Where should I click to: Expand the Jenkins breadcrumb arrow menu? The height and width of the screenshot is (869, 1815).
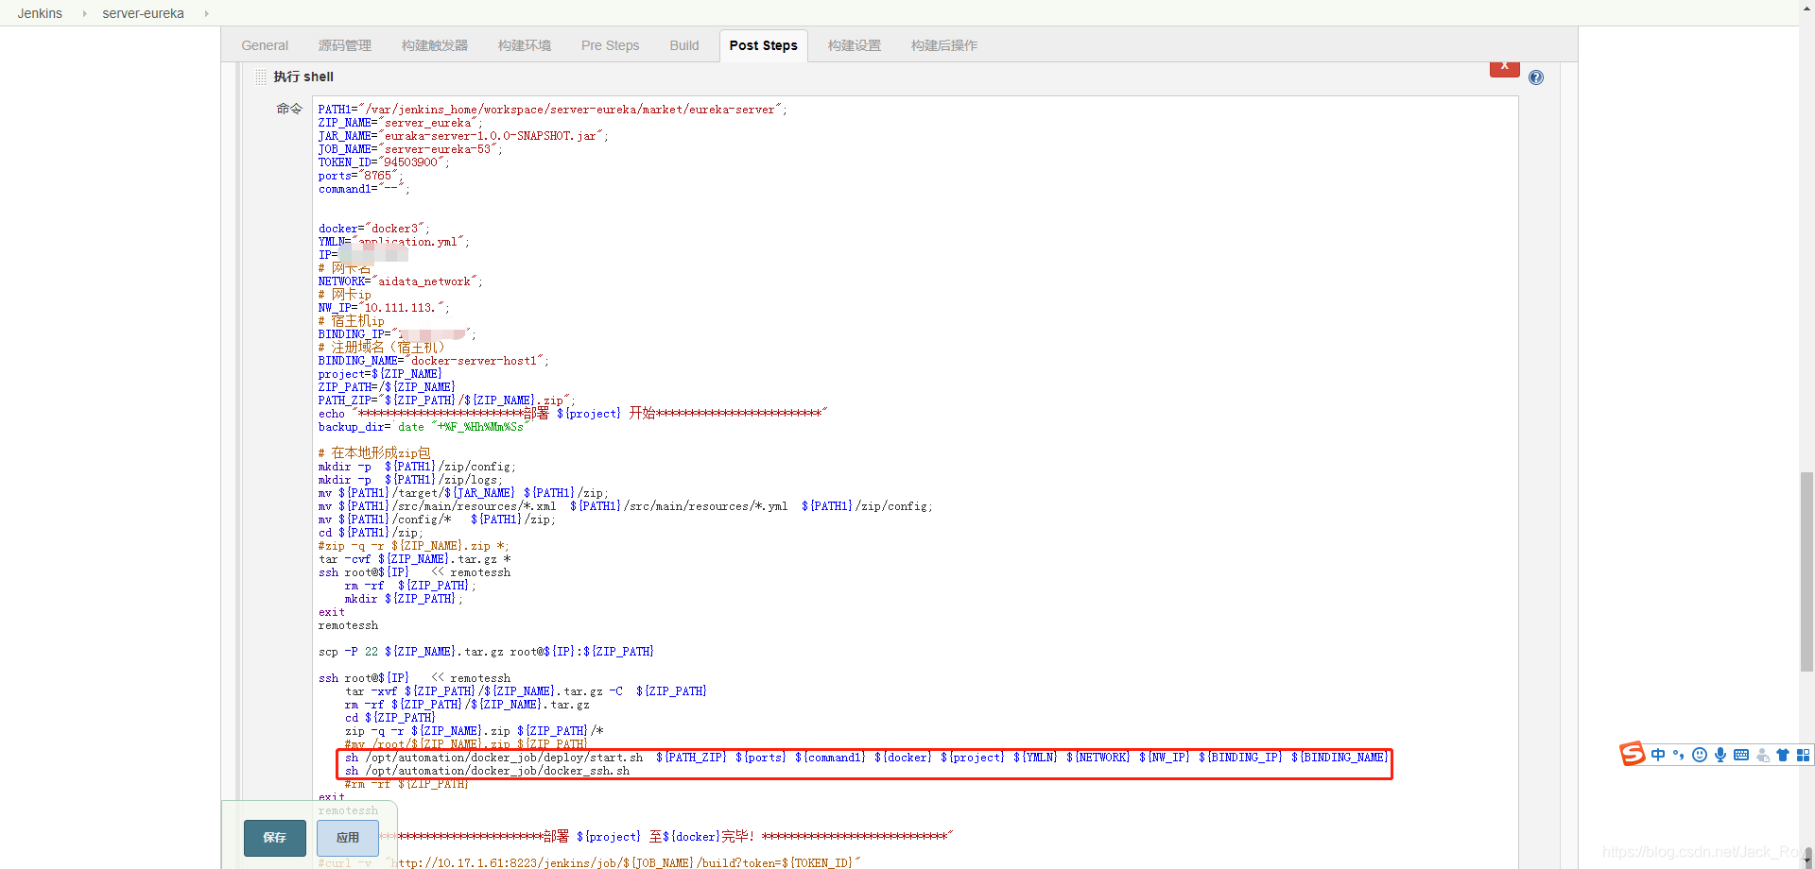[84, 13]
